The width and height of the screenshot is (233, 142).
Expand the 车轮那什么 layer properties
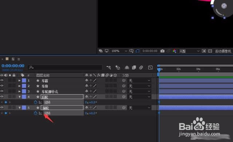19,91
